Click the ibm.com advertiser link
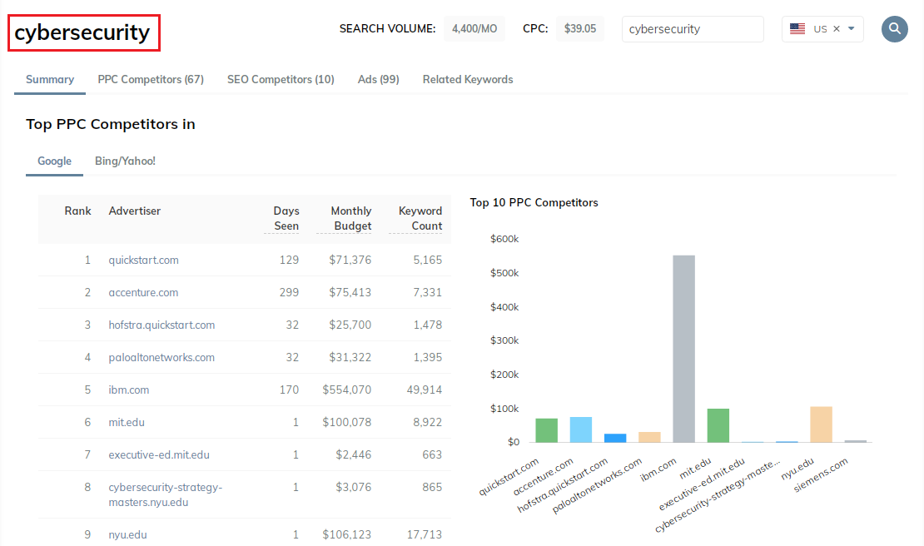The height and width of the screenshot is (546, 924). coord(128,390)
